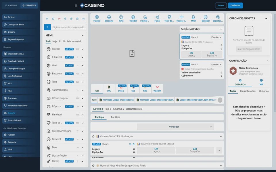Show the Hoje 8 events filter
Image resolution: width=276 pixels, height=172 pixels.
[108, 109]
